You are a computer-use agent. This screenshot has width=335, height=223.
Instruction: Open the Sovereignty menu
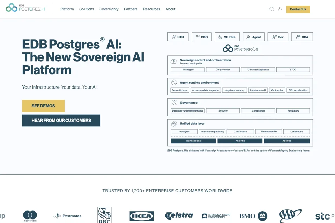pyautogui.click(x=109, y=9)
